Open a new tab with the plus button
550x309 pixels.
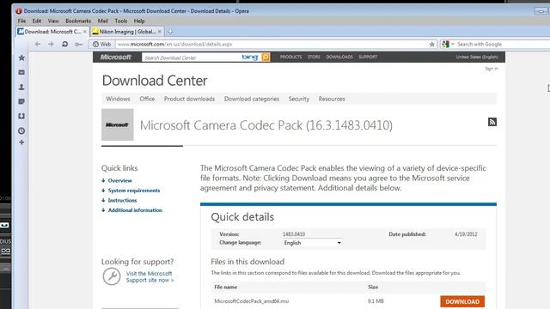point(170,32)
